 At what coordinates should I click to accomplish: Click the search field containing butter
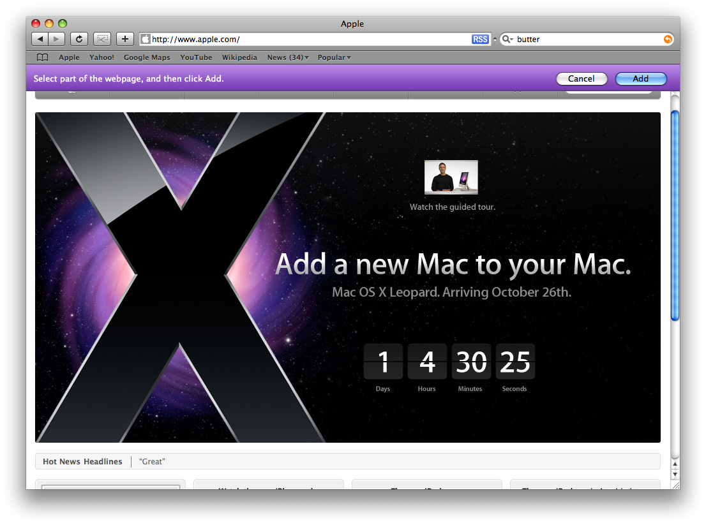[587, 39]
